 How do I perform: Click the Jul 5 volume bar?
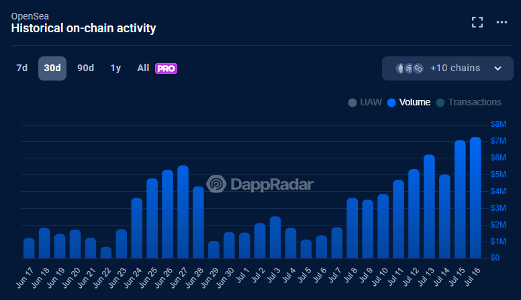click(306, 249)
